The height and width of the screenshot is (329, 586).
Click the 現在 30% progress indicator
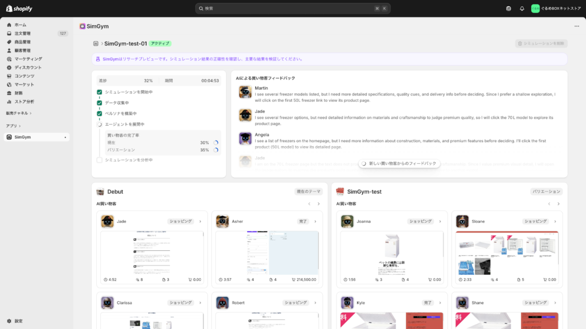click(216, 143)
